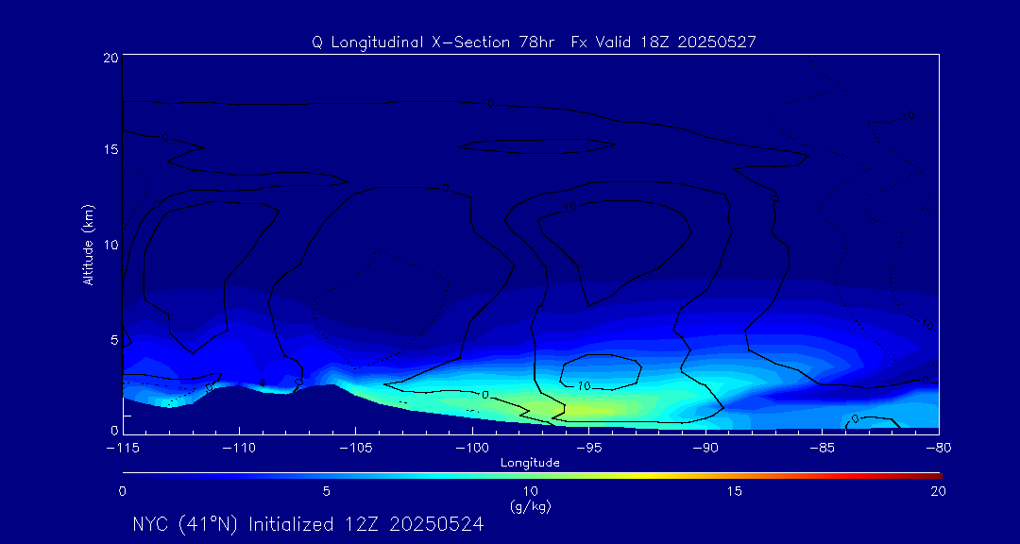Click the 'Longitude' x-axis label

point(530,462)
